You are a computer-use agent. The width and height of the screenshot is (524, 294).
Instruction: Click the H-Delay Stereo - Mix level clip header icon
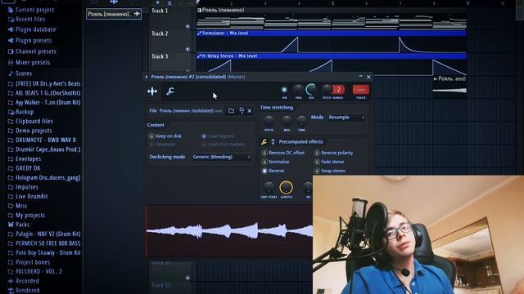coord(199,56)
